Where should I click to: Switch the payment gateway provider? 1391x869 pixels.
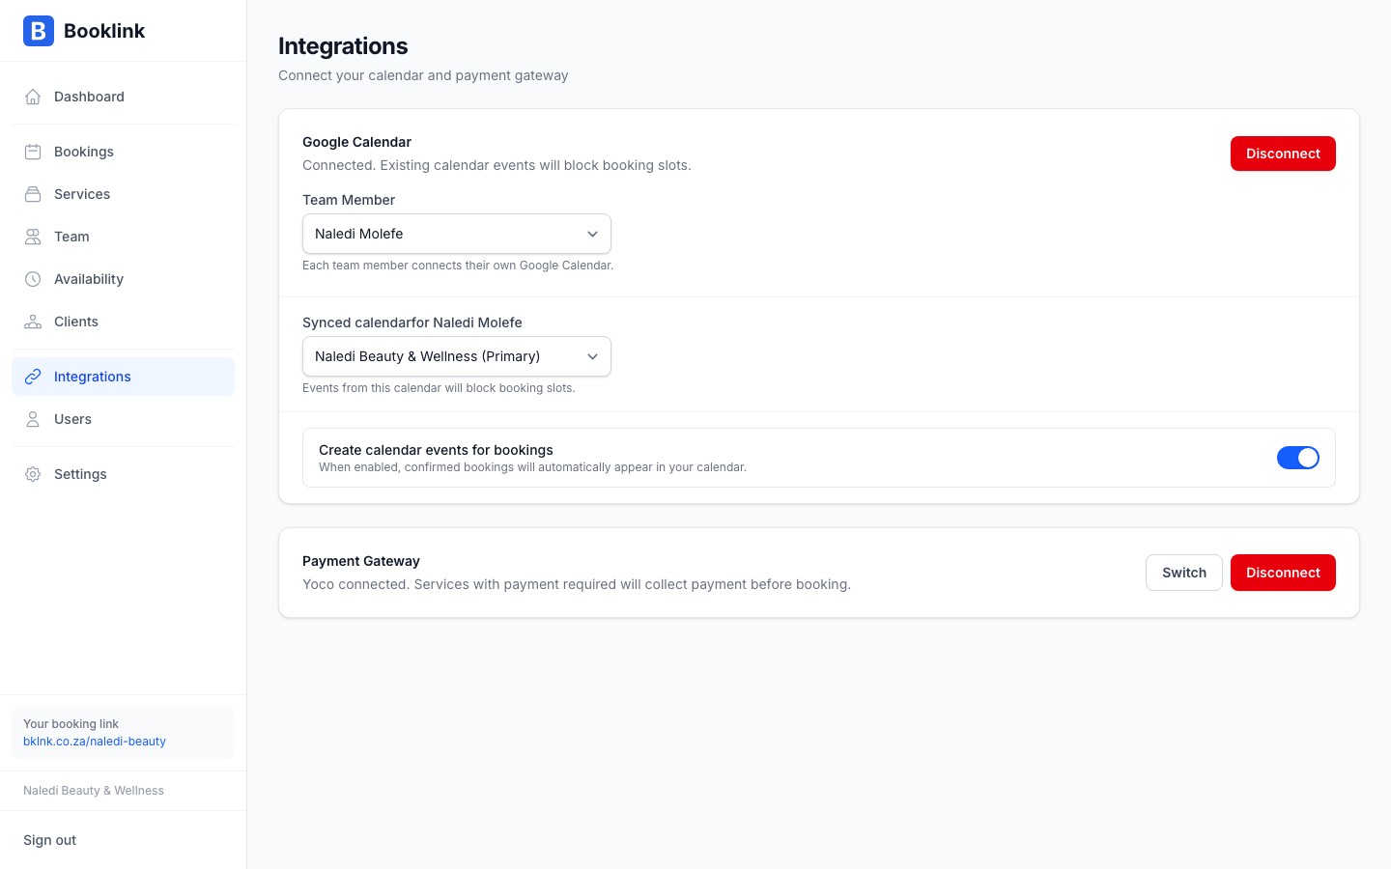click(x=1183, y=573)
